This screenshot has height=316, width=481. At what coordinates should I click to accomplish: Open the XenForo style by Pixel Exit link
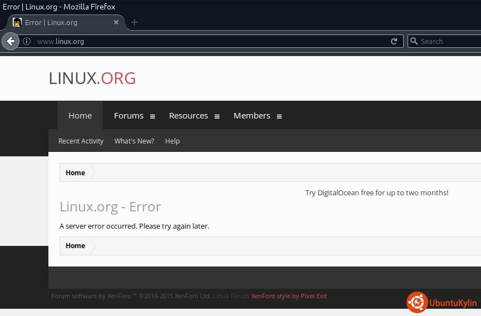tap(289, 296)
